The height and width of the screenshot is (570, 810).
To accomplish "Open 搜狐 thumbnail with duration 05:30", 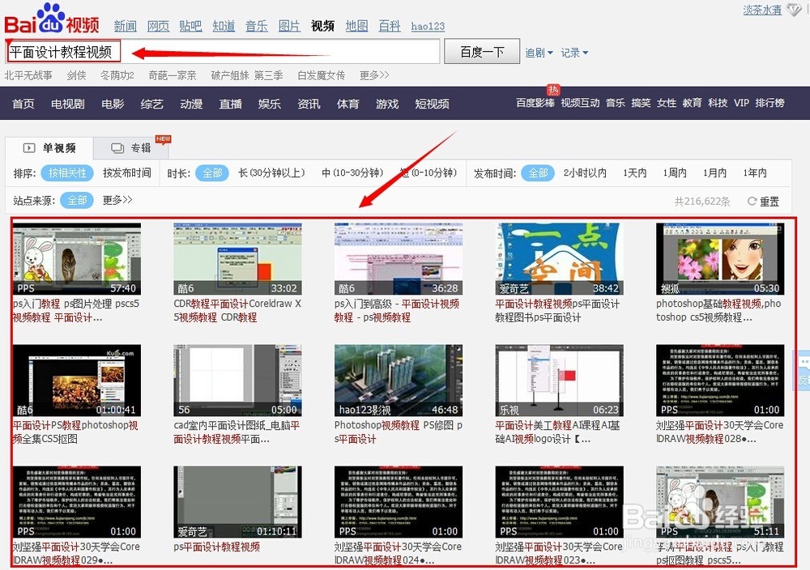I will [720, 259].
